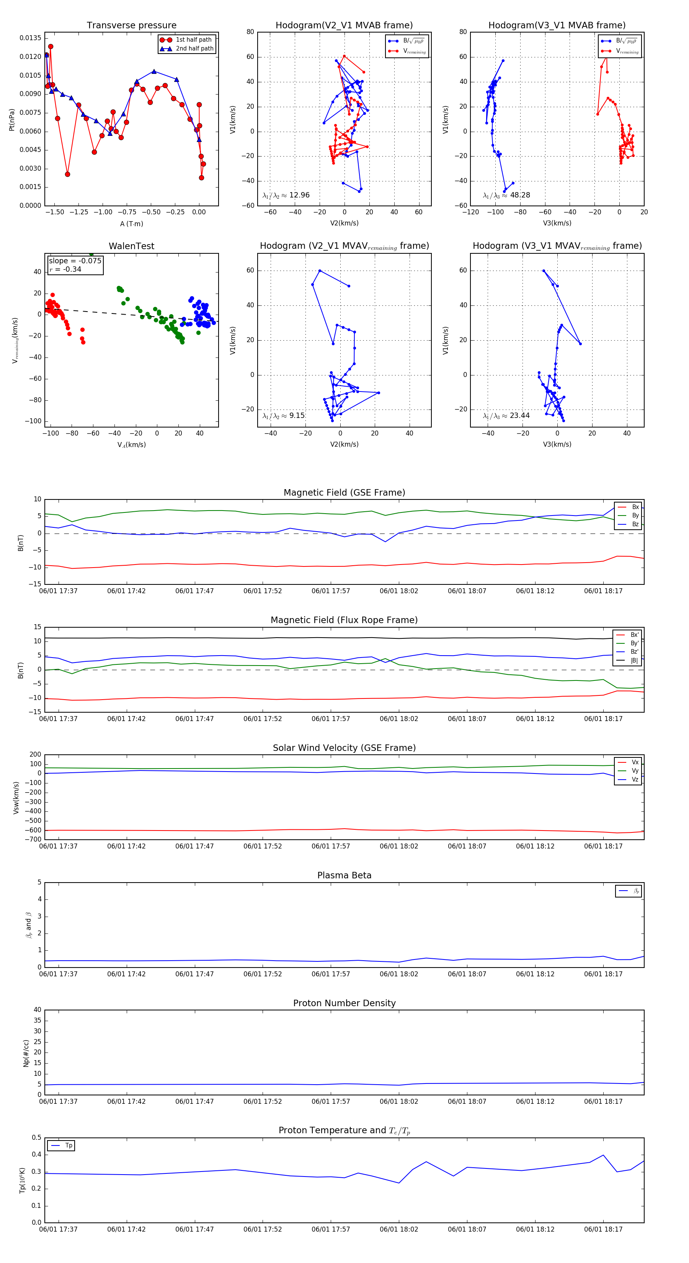Select the Bx' legend entry in Flux Rope panel
Viewport: 689px width, 1263px height.
tap(627, 635)
